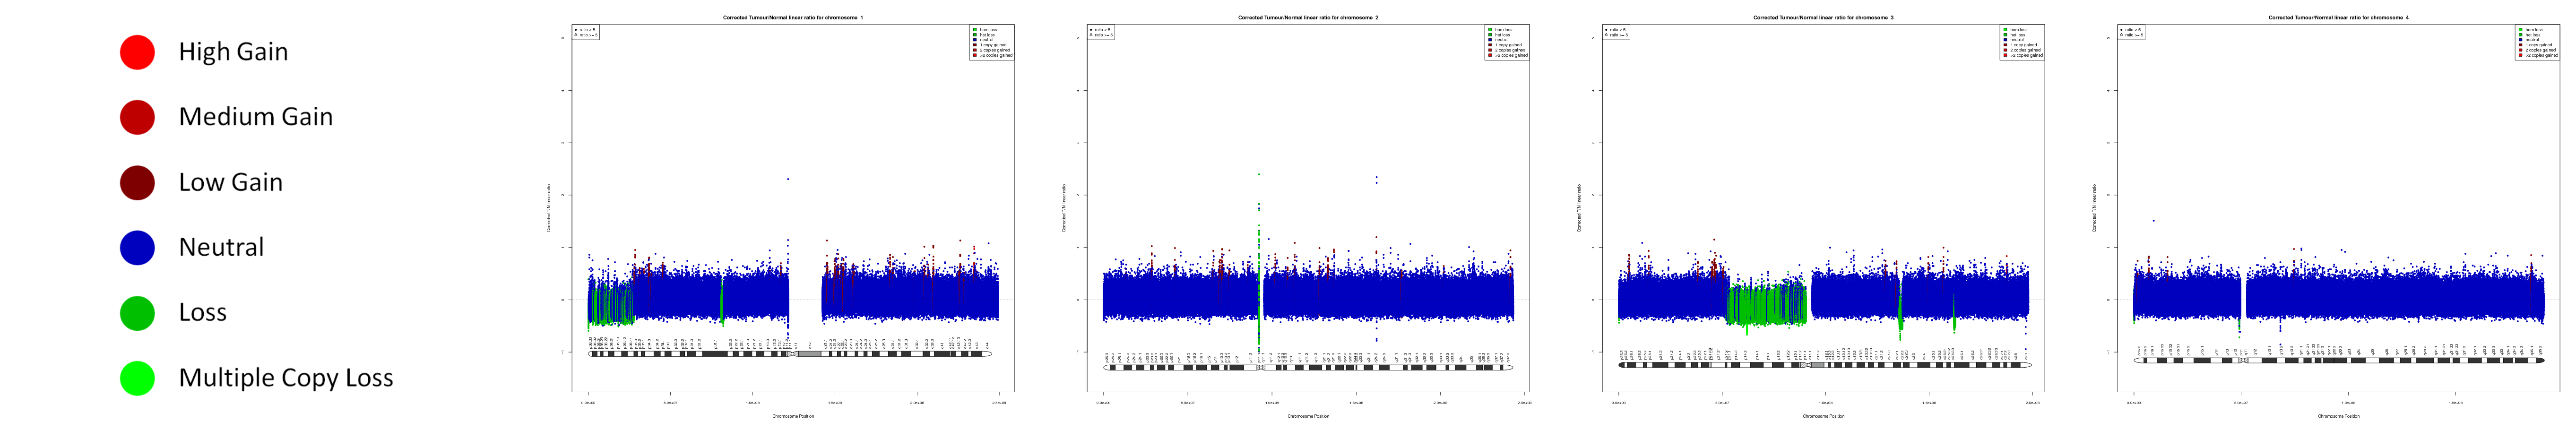2576x430 pixels.
Task: Pick the dark red Low Gain circle
Action: point(137,182)
